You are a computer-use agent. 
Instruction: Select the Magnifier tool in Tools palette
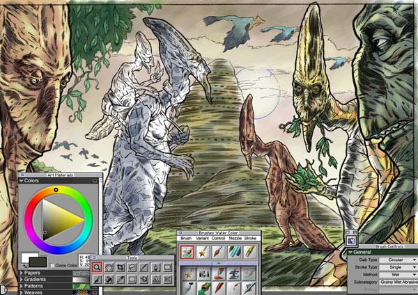97,267
